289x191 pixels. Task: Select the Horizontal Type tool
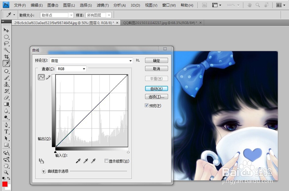6,131
